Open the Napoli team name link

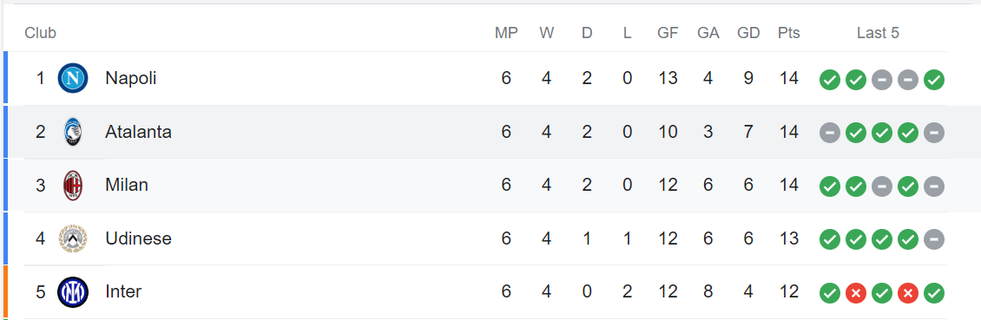[131, 79]
